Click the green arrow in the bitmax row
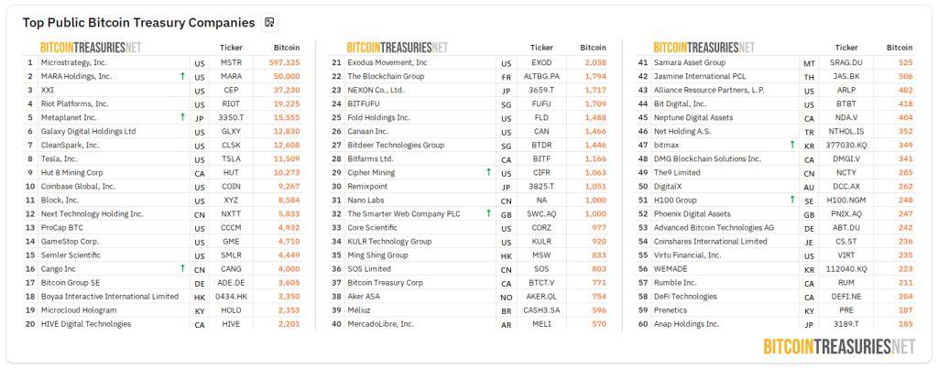This screenshot has width=938, height=369. (791, 145)
